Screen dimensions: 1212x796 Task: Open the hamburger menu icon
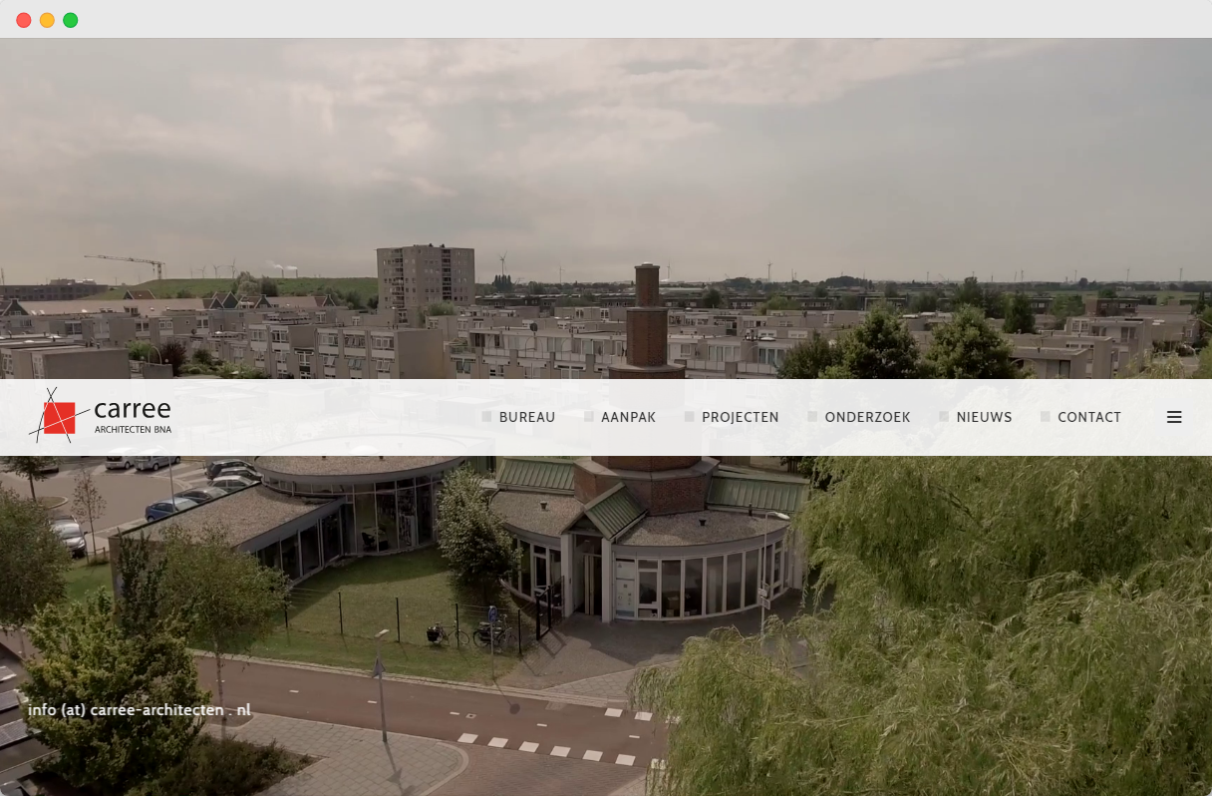[x=1174, y=417]
